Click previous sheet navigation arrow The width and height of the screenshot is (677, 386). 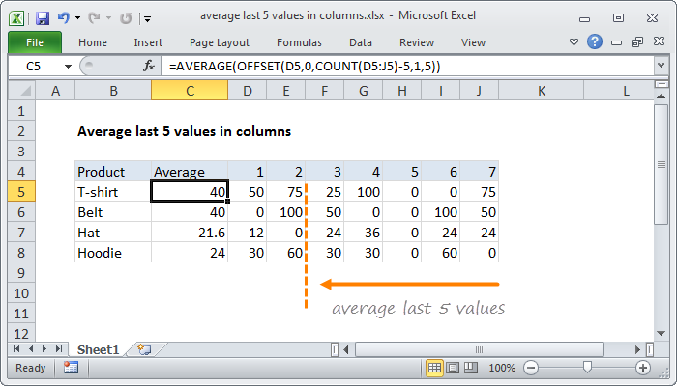pos(31,349)
